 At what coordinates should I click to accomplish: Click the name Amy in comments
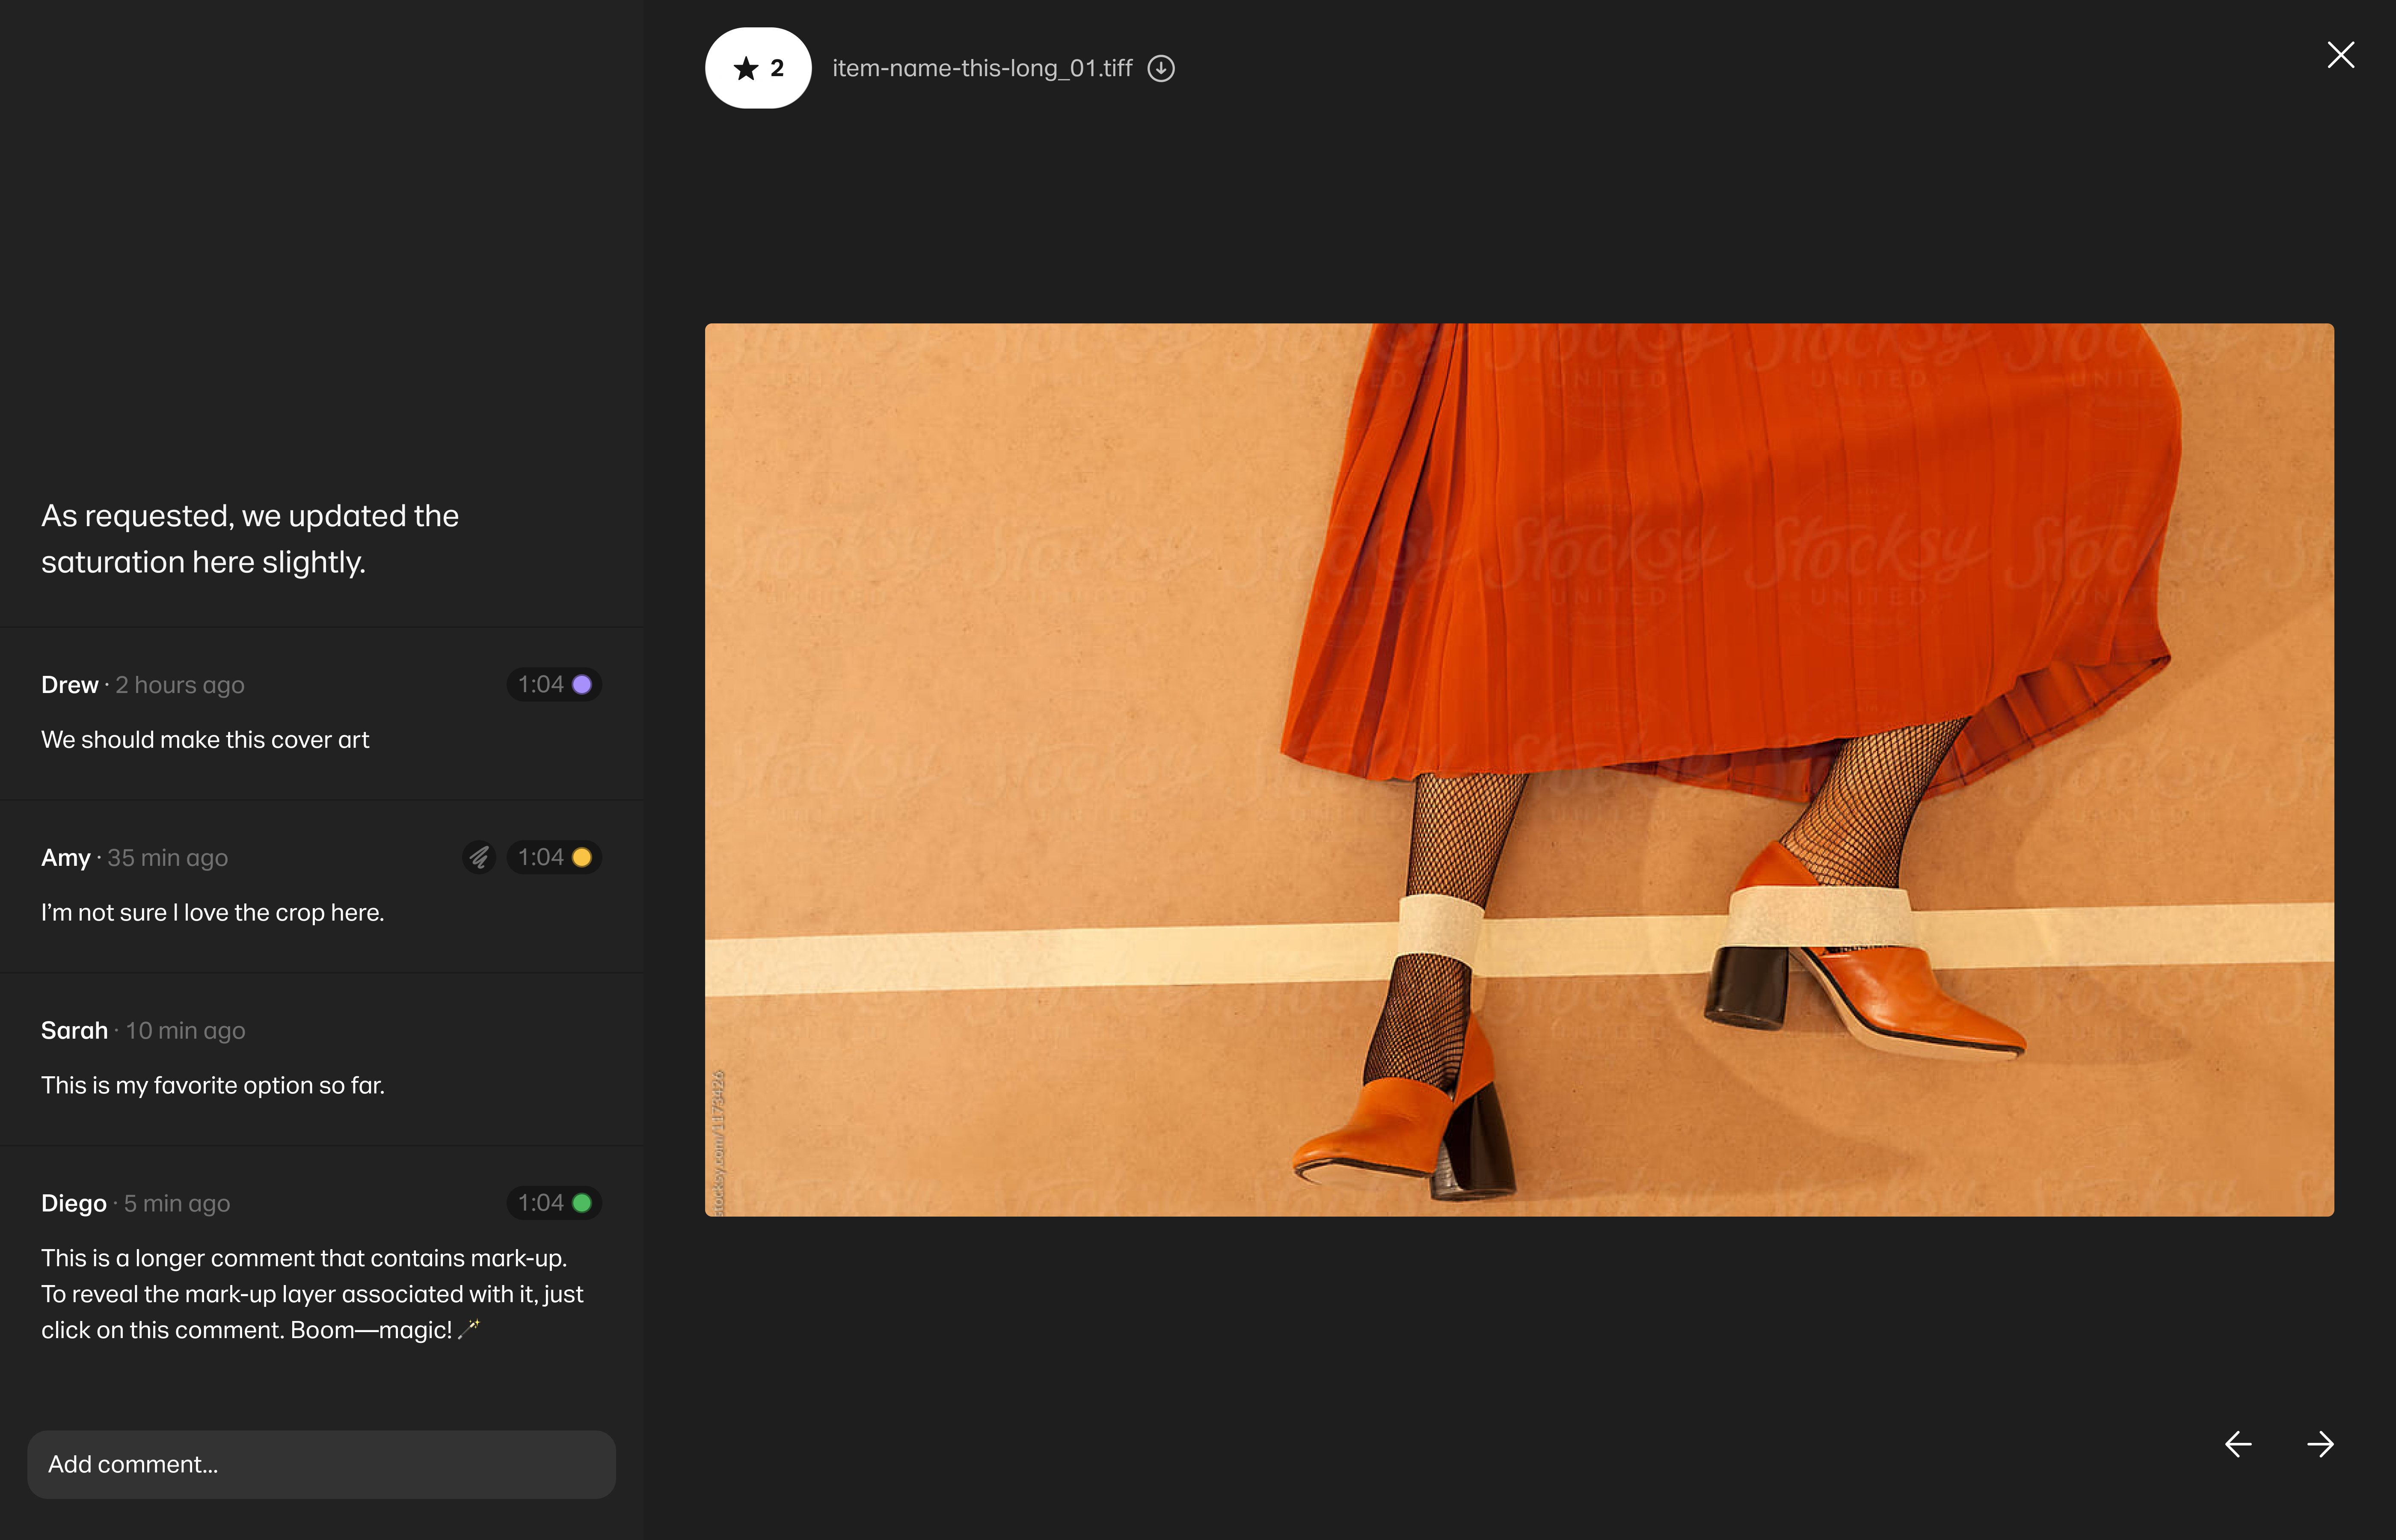(66, 858)
